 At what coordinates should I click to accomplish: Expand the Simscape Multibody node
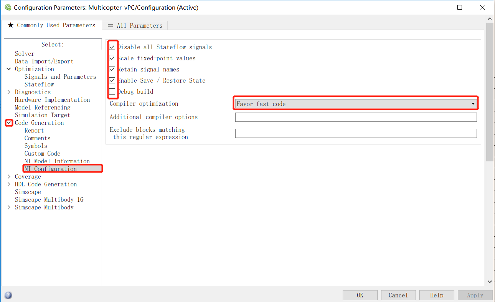[9, 207]
